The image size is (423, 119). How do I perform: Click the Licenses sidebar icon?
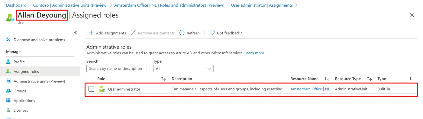coord(8,110)
